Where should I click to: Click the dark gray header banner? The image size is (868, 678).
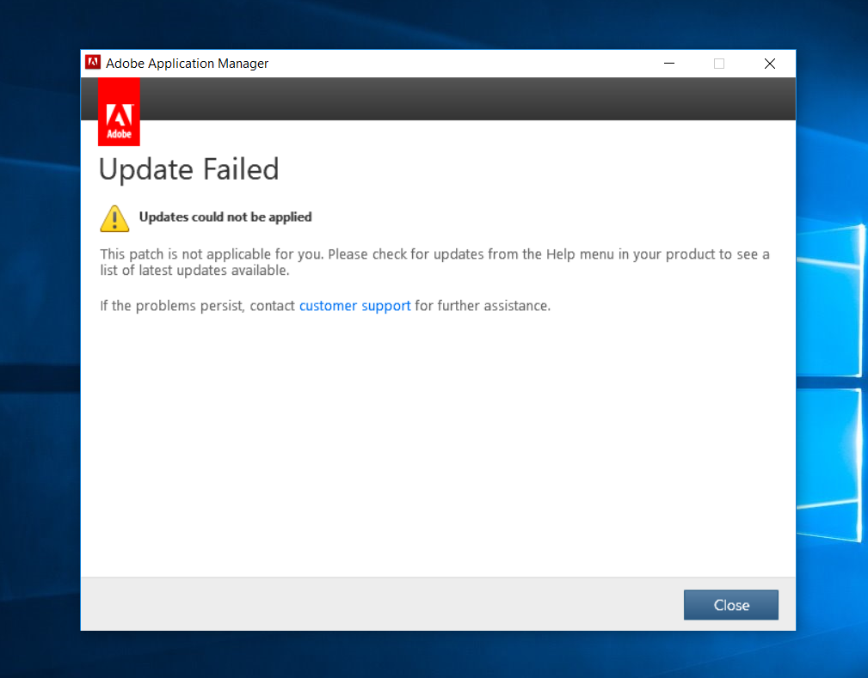(x=465, y=99)
